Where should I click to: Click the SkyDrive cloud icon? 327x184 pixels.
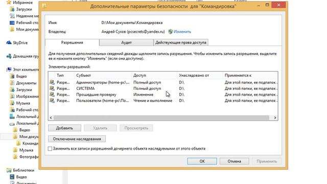click(x=9, y=42)
